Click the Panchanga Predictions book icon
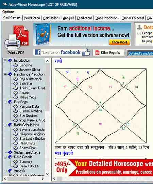 [x=10, y=74]
